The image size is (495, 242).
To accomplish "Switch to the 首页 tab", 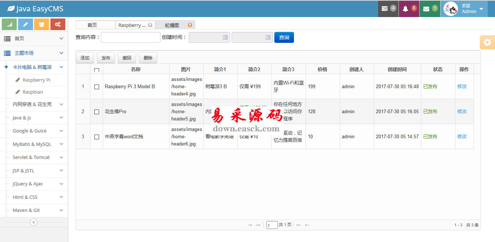I will [x=92, y=25].
